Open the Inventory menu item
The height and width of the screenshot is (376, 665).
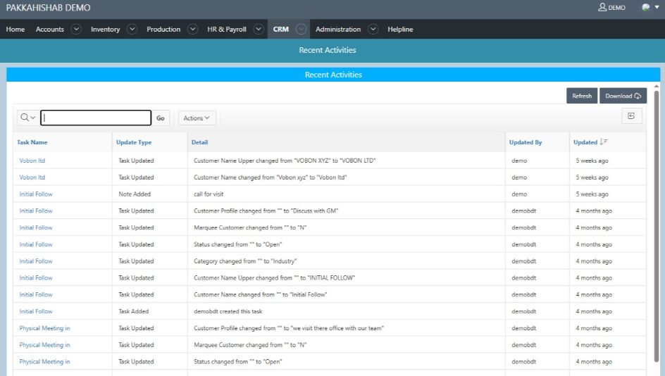pos(105,30)
